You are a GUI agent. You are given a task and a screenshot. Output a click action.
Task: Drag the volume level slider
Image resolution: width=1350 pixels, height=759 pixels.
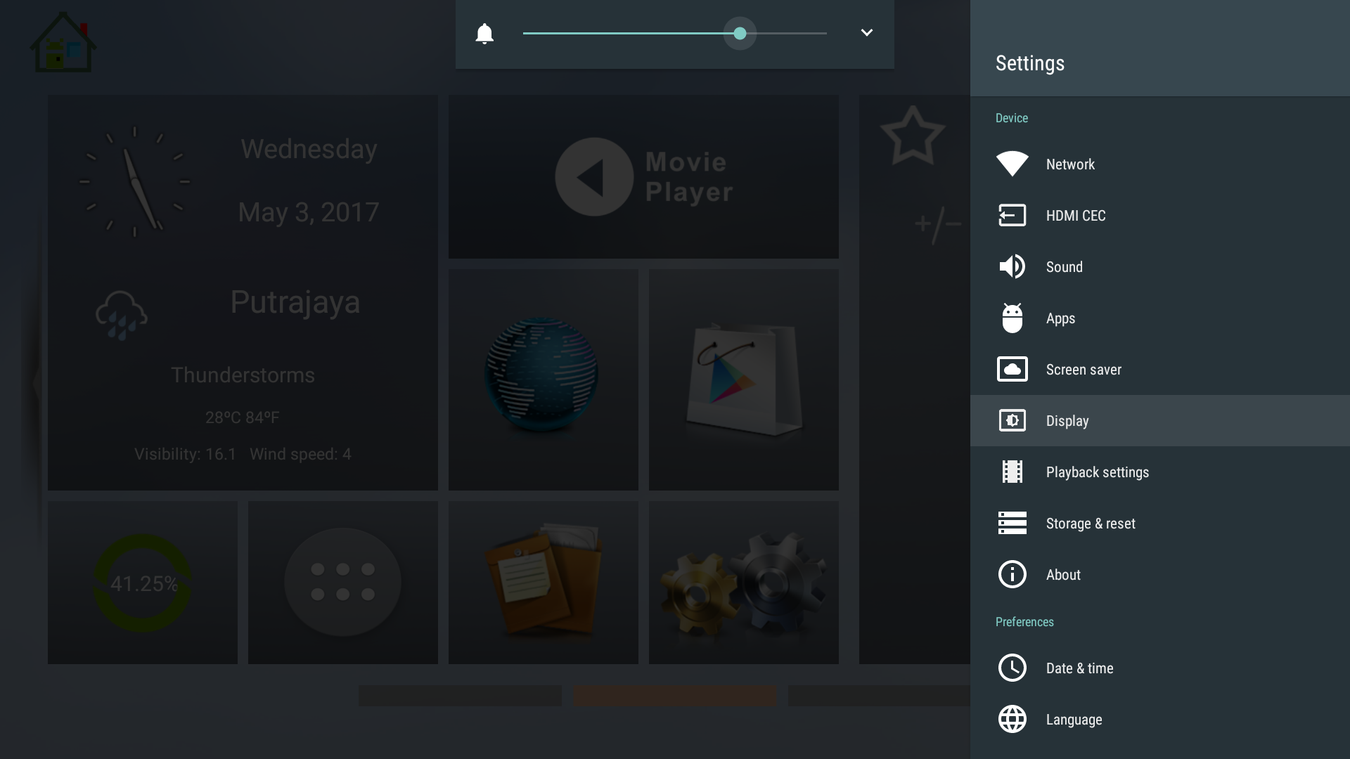tap(739, 33)
